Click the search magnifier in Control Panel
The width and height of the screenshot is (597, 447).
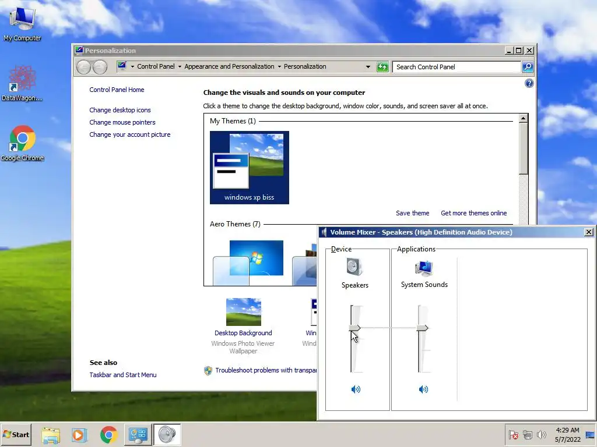[527, 67]
